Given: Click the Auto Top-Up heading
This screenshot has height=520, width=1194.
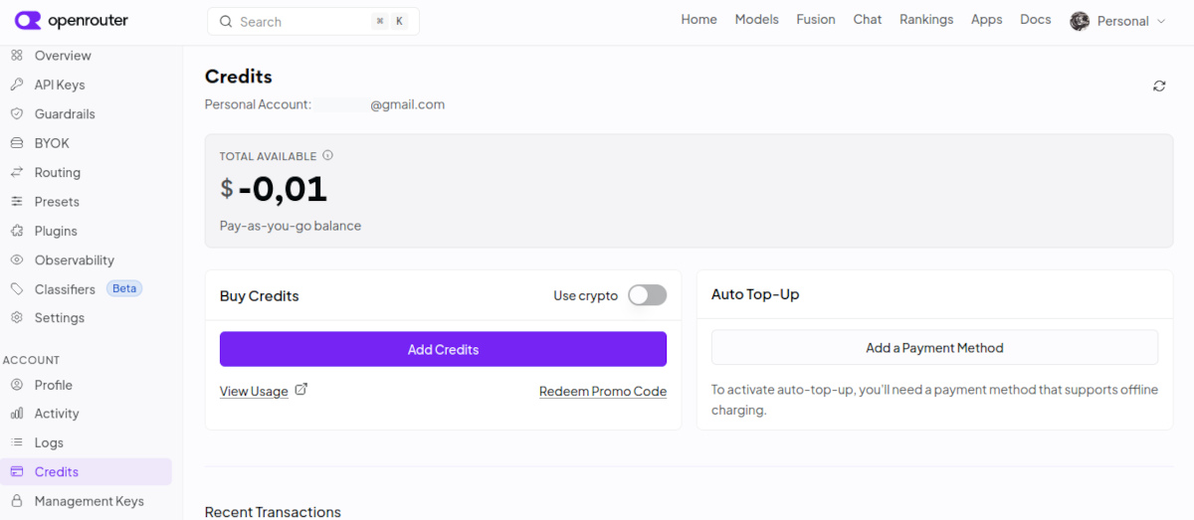Looking at the screenshot, I should pos(755,294).
